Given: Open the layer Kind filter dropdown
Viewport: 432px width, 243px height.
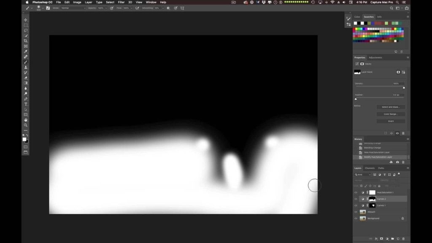Looking at the screenshot, I should pyautogui.click(x=363, y=174).
